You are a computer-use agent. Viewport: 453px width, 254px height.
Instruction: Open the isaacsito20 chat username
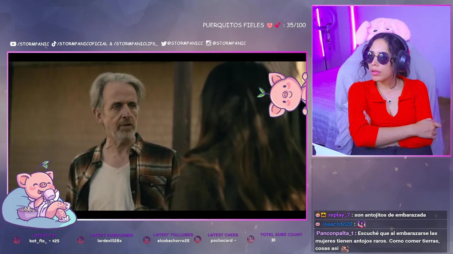tap(337, 224)
